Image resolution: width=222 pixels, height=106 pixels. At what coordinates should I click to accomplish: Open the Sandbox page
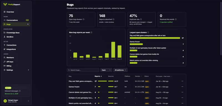[x=16, y=37]
